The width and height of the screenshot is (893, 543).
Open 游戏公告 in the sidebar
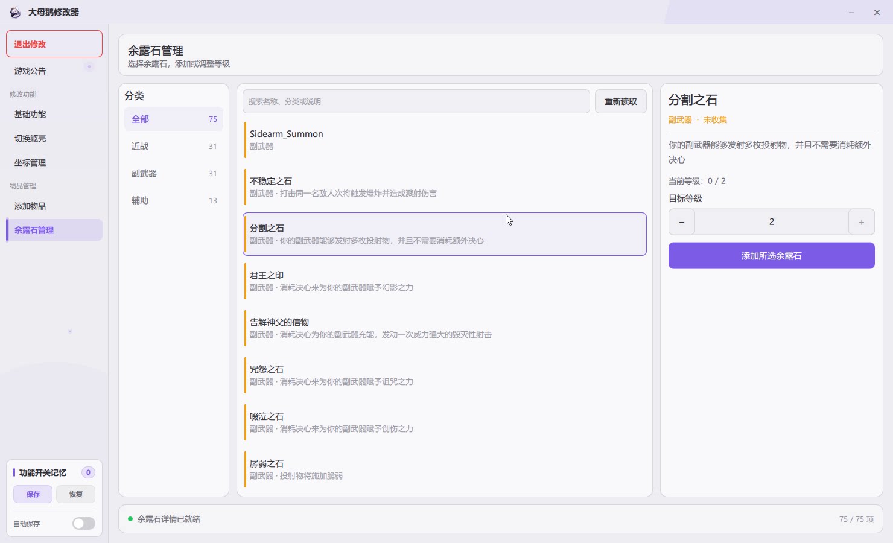[x=54, y=71]
